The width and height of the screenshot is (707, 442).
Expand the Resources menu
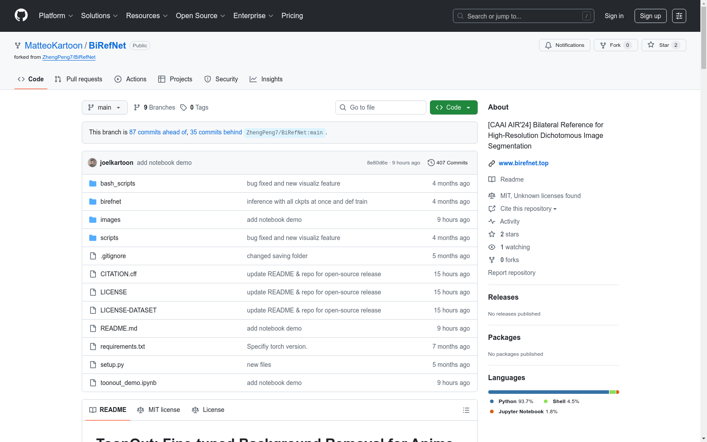pyautogui.click(x=147, y=16)
